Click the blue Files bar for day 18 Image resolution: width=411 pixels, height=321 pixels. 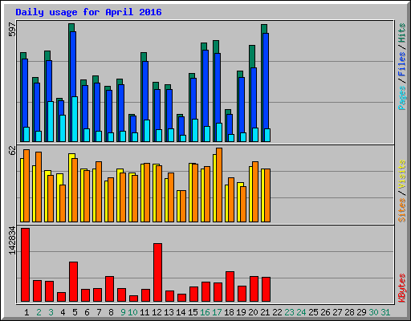click(x=230, y=124)
